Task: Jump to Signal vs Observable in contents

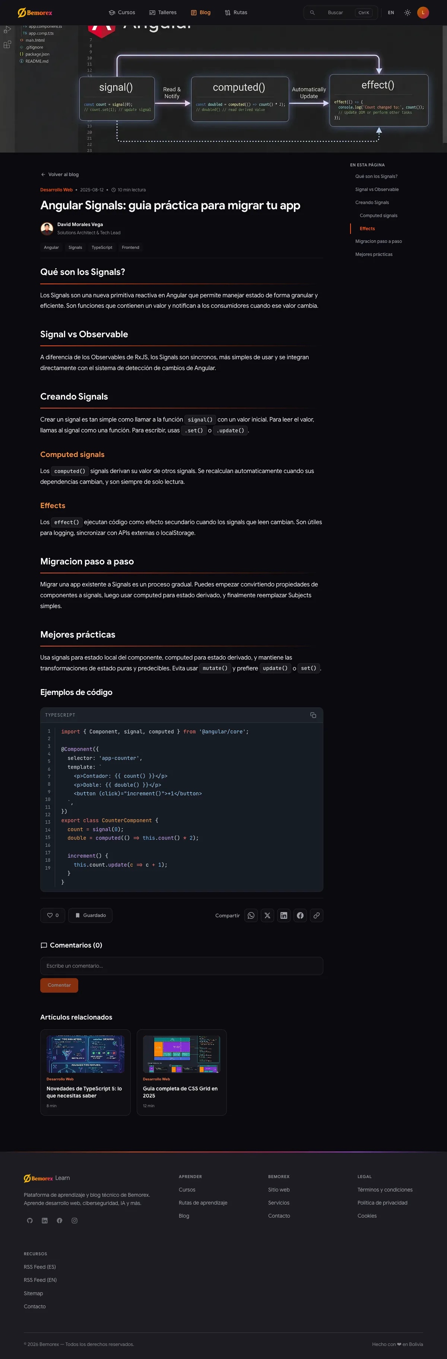Action: [x=377, y=190]
